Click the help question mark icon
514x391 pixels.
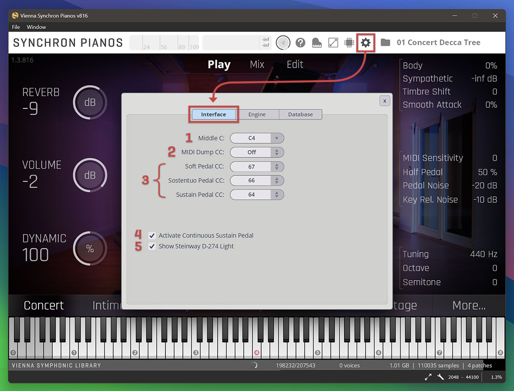point(301,42)
